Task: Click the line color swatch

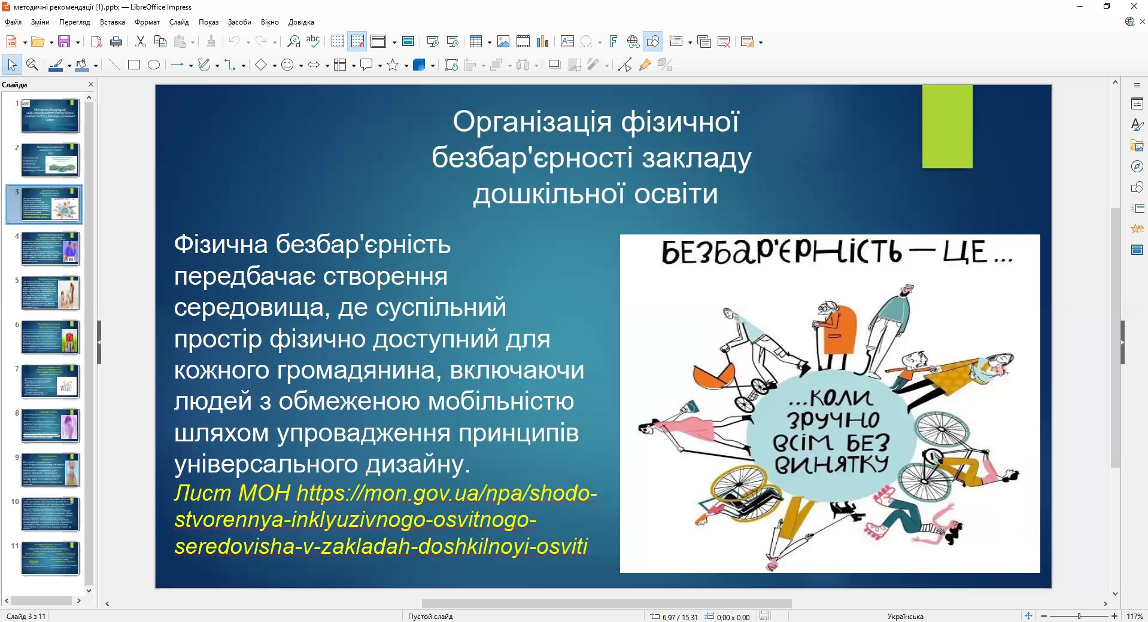Action: tap(56, 65)
